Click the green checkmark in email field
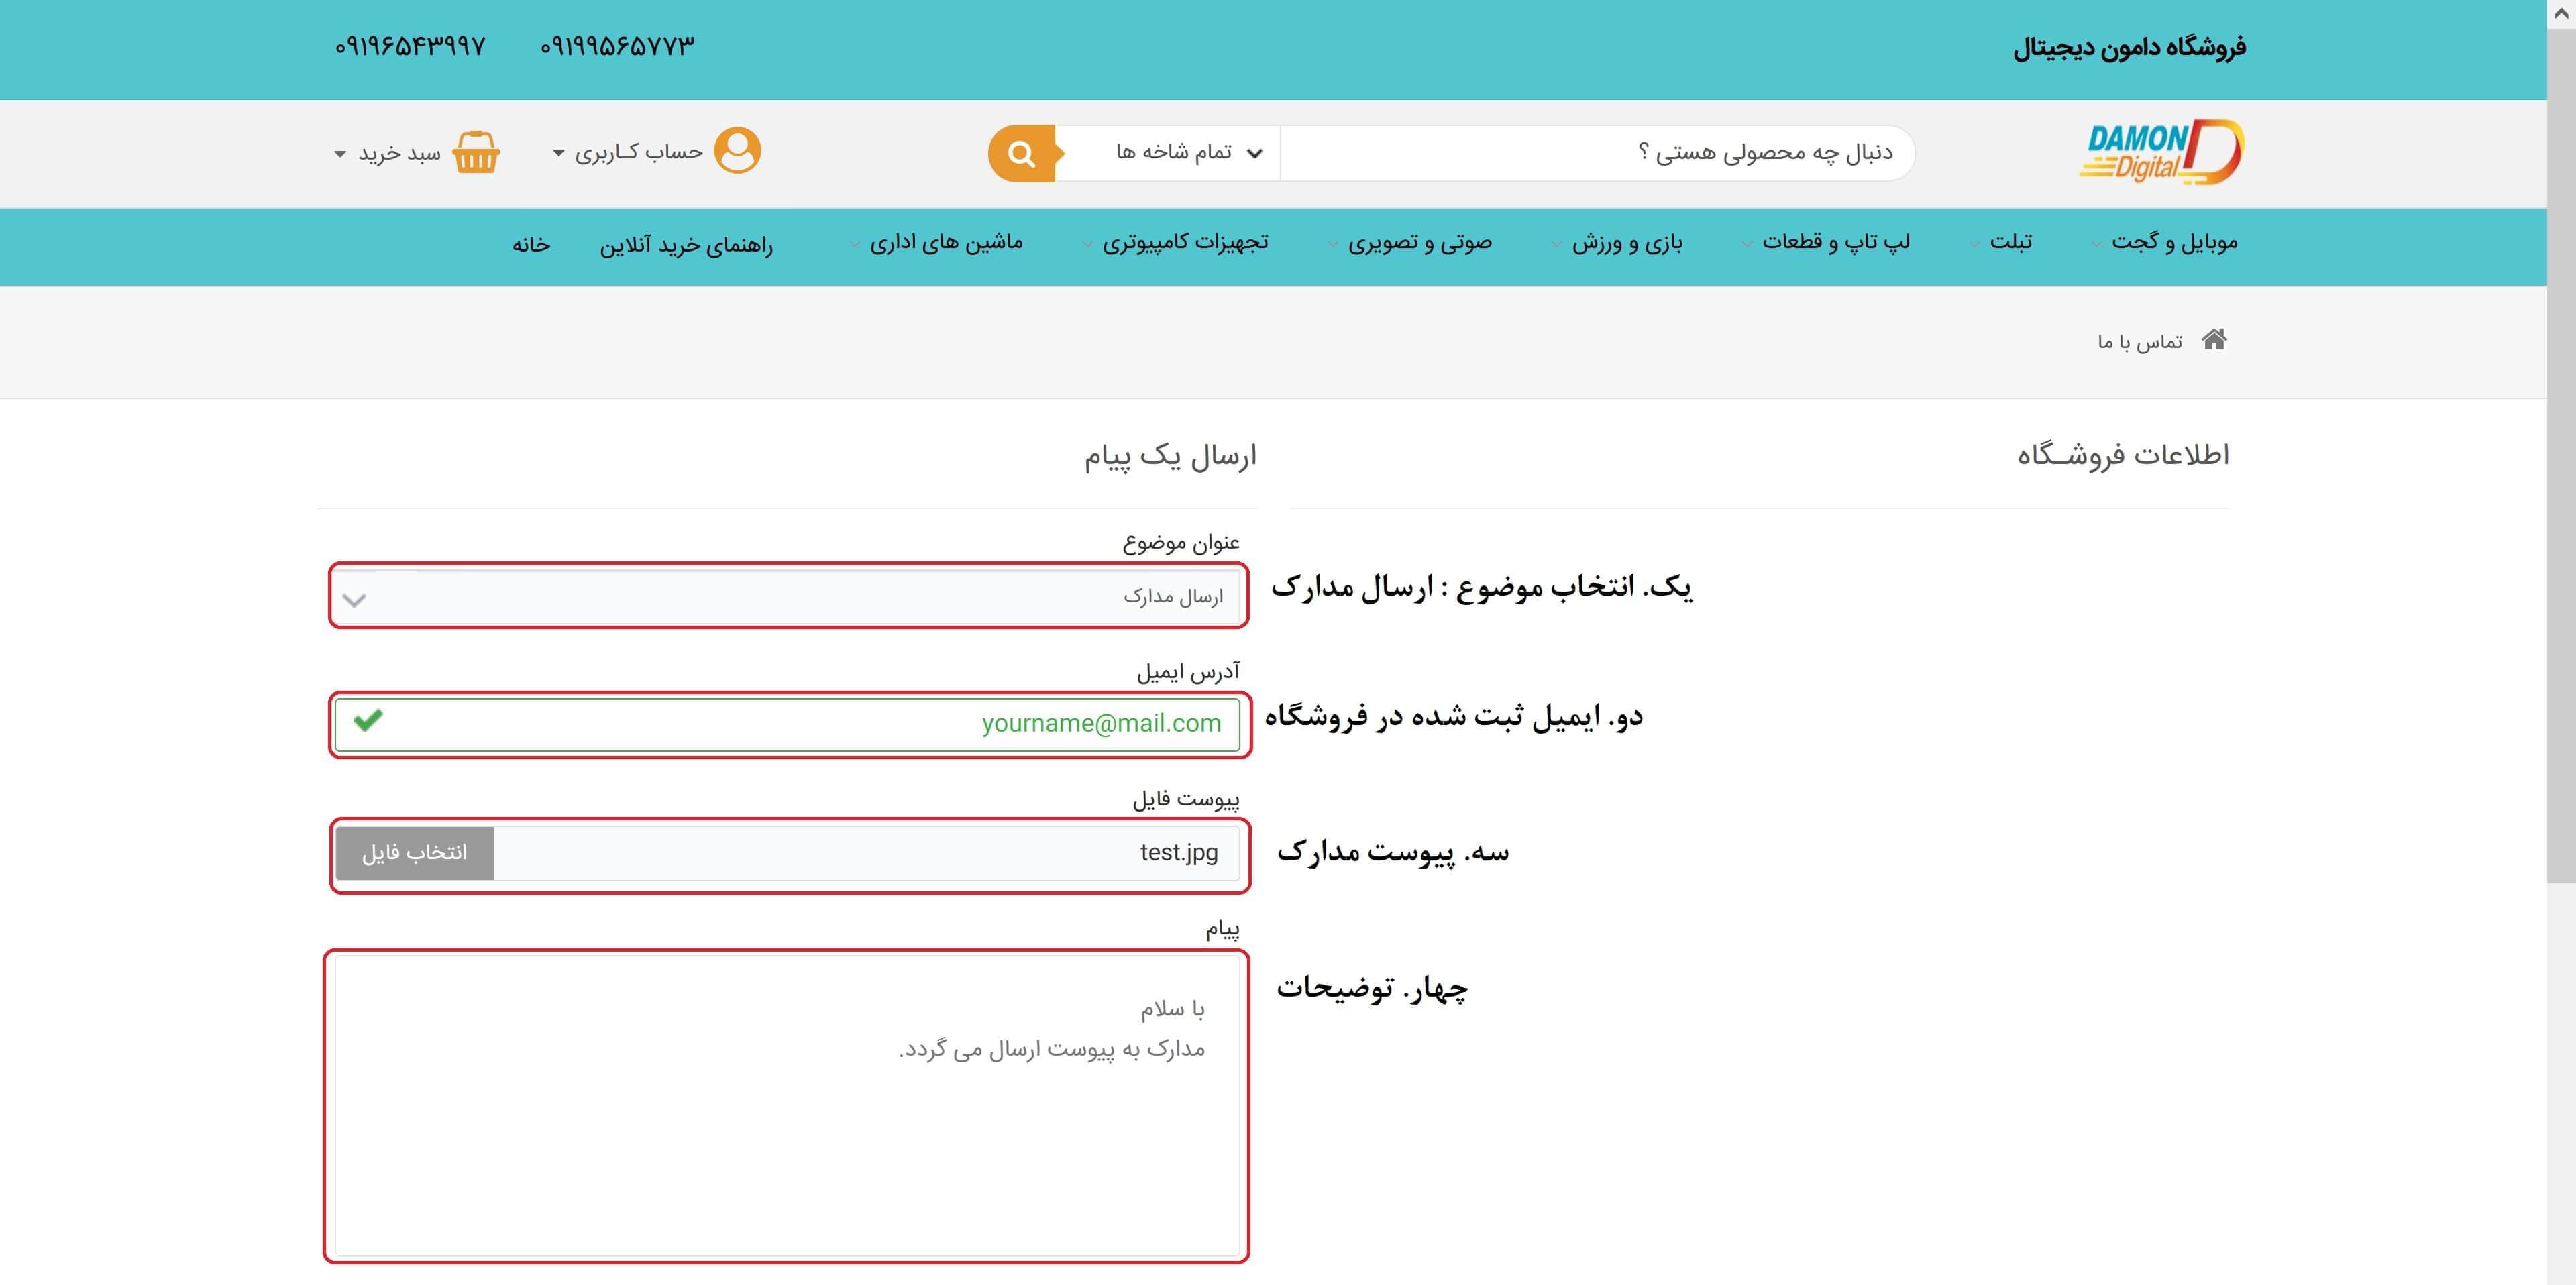The width and height of the screenshot is (2576, 1285). tap(368, 720)
